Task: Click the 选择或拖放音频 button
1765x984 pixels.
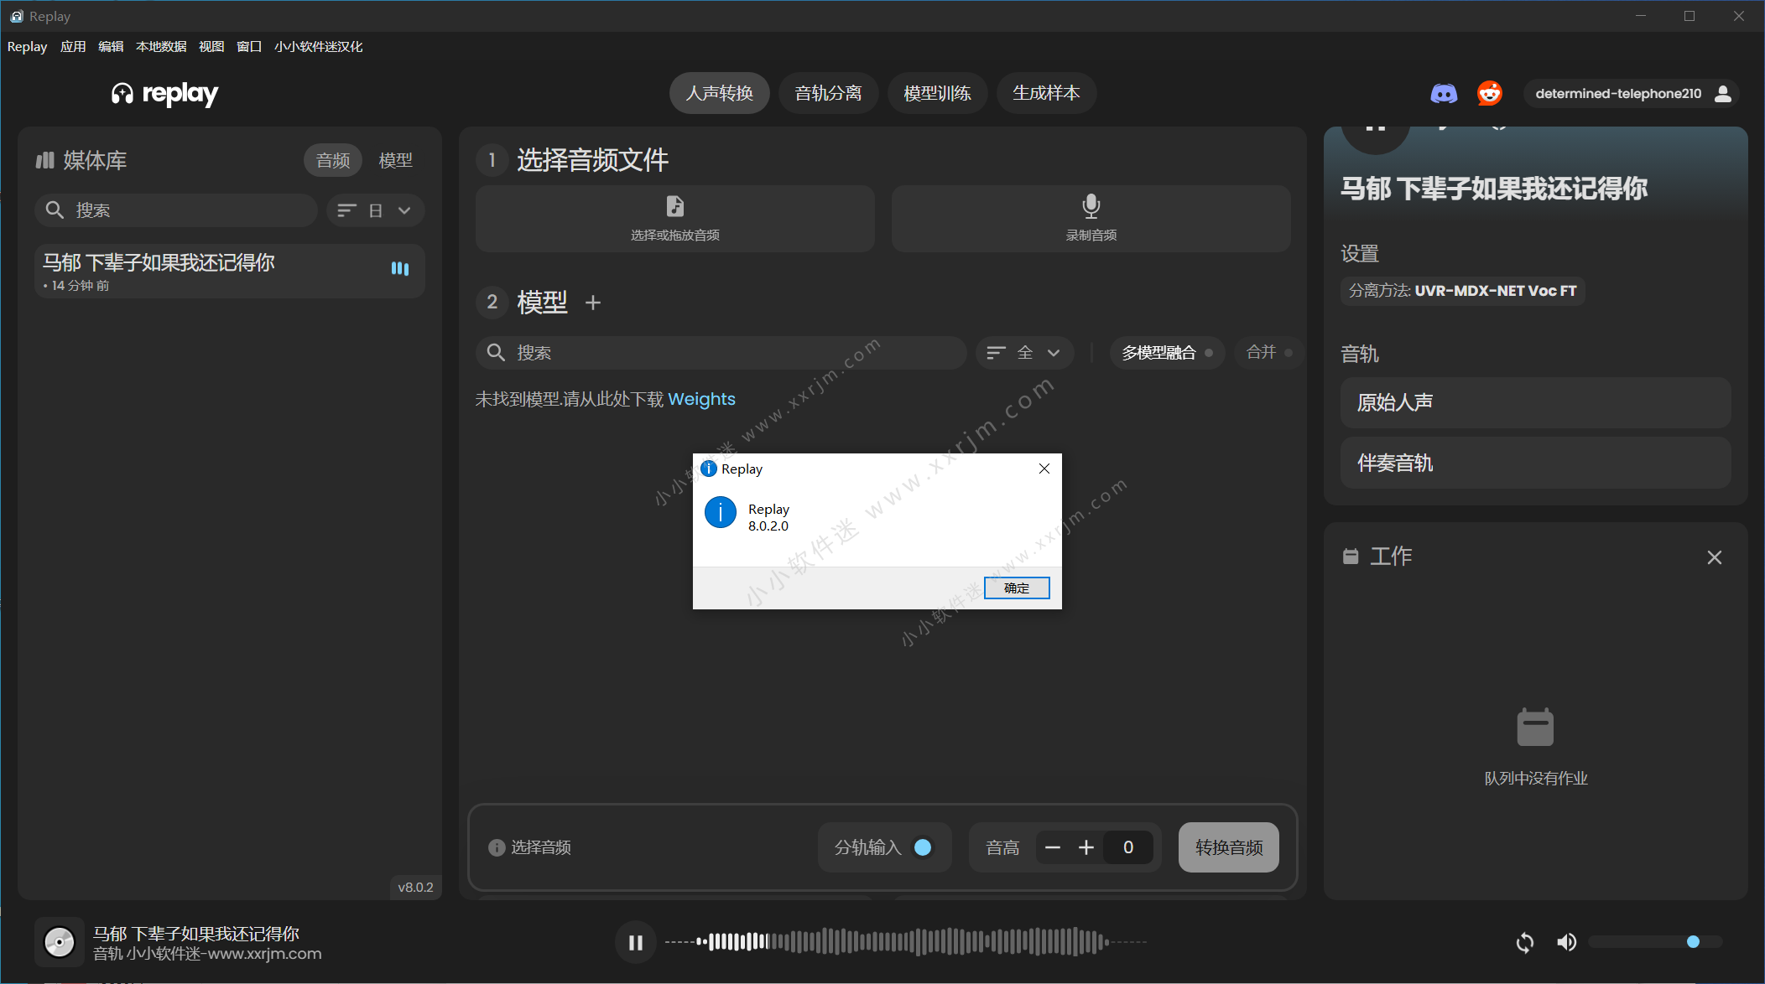Action: pyautogui.click(x=675, y=219)
